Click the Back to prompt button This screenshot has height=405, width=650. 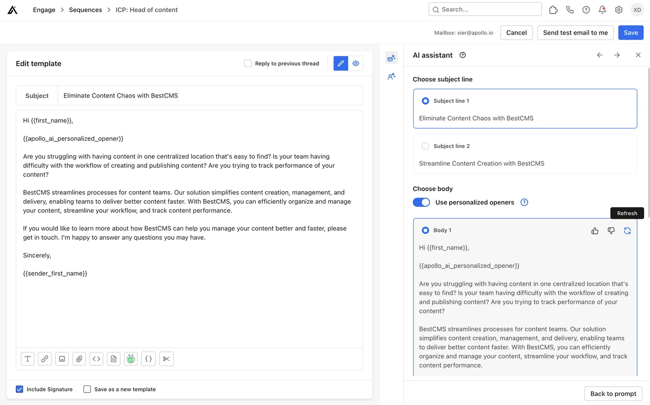[613, 394]
